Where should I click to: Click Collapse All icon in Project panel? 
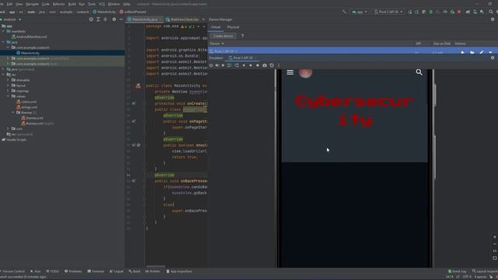pos(105,19)
